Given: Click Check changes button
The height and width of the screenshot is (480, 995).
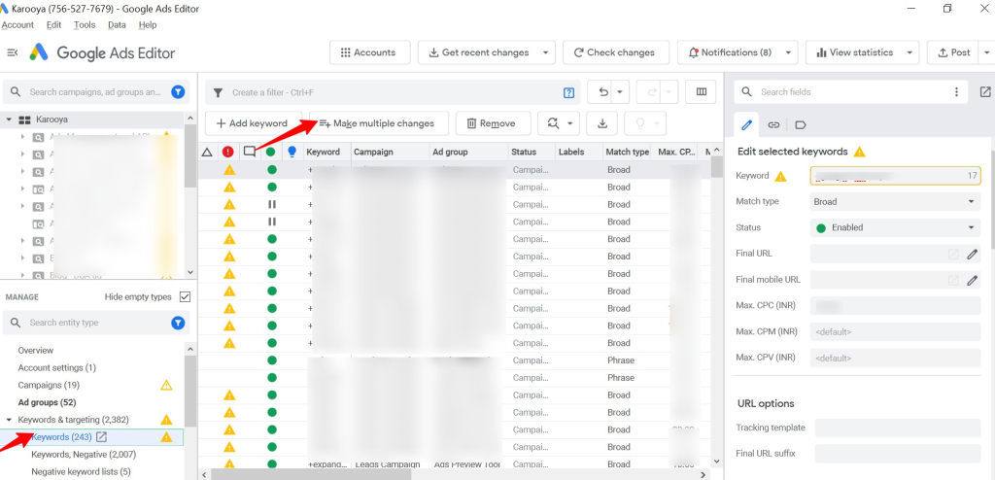Looking at the screenshot, I should click(x=616, y=52).
